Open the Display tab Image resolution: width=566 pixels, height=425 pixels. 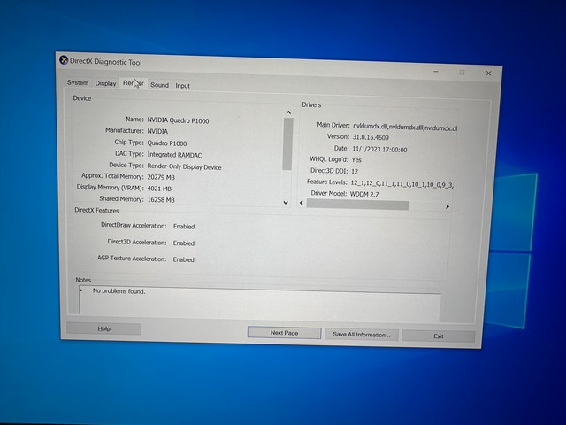click(105, 83)
